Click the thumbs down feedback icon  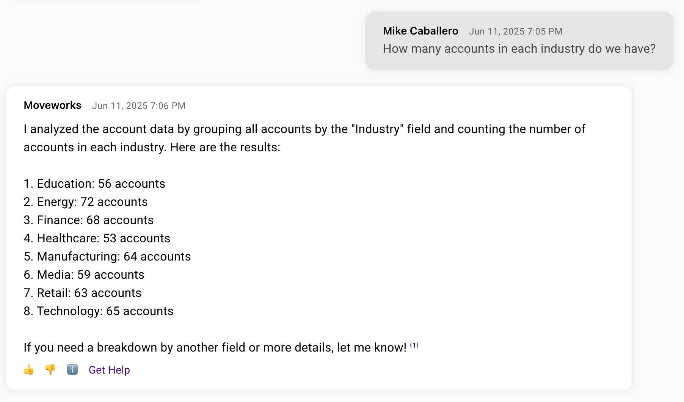pos(50,369)
